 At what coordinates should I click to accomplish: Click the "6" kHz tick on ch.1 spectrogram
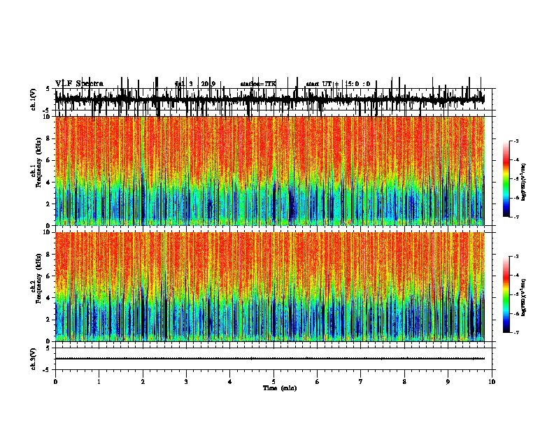[49, 160]
